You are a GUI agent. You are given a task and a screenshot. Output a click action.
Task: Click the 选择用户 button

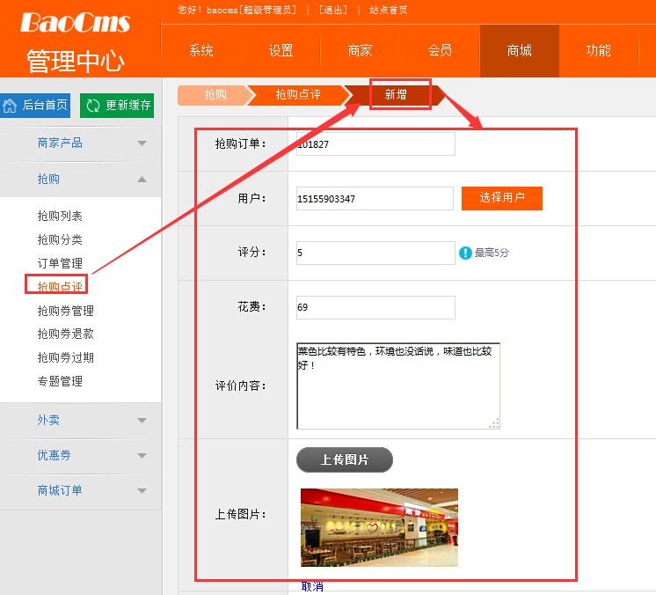click(x=501, y=198)
